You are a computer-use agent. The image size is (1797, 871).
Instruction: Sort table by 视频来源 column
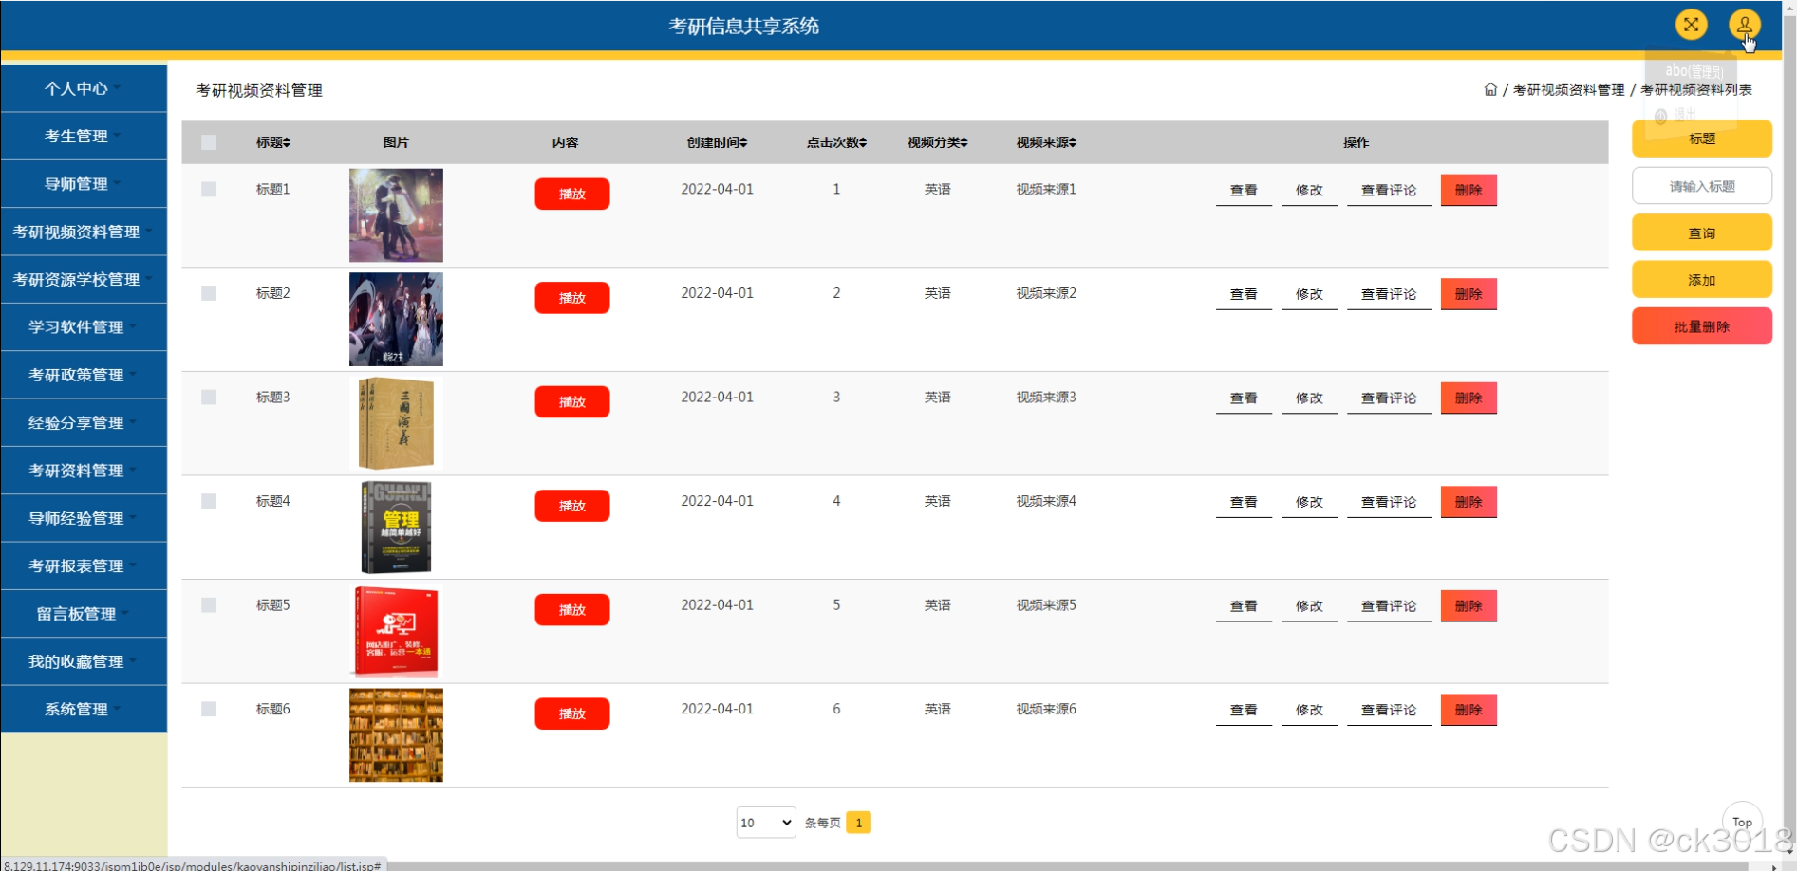[x=1046, y=142]
